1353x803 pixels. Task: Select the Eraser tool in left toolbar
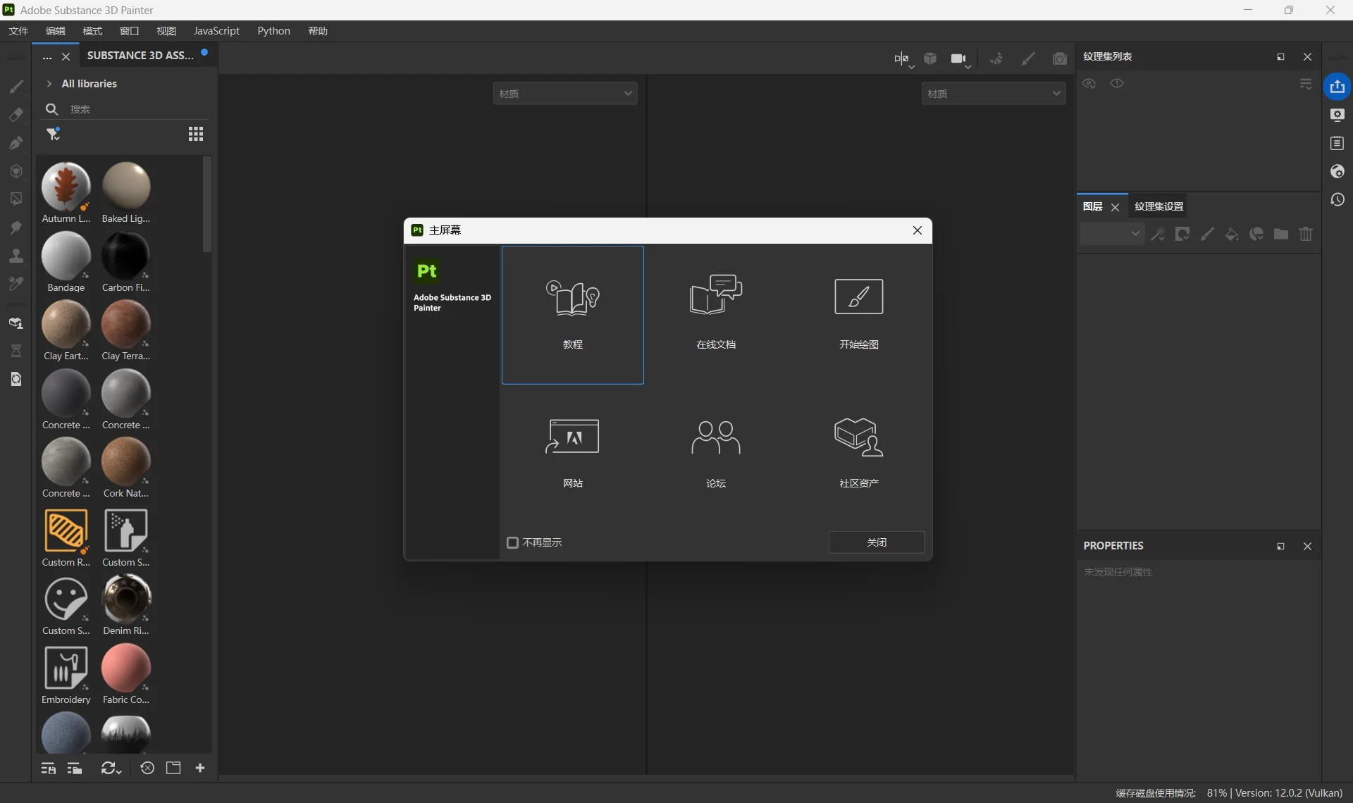pos(16,115)
